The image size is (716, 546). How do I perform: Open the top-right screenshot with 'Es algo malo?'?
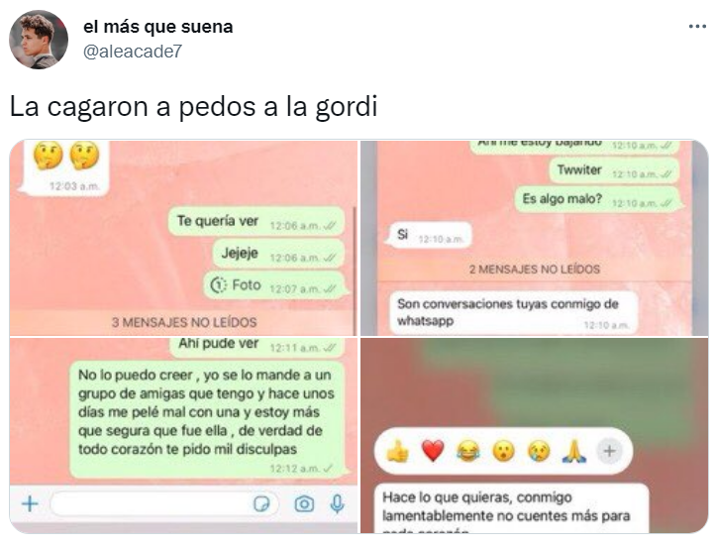[x=534, y=238]
